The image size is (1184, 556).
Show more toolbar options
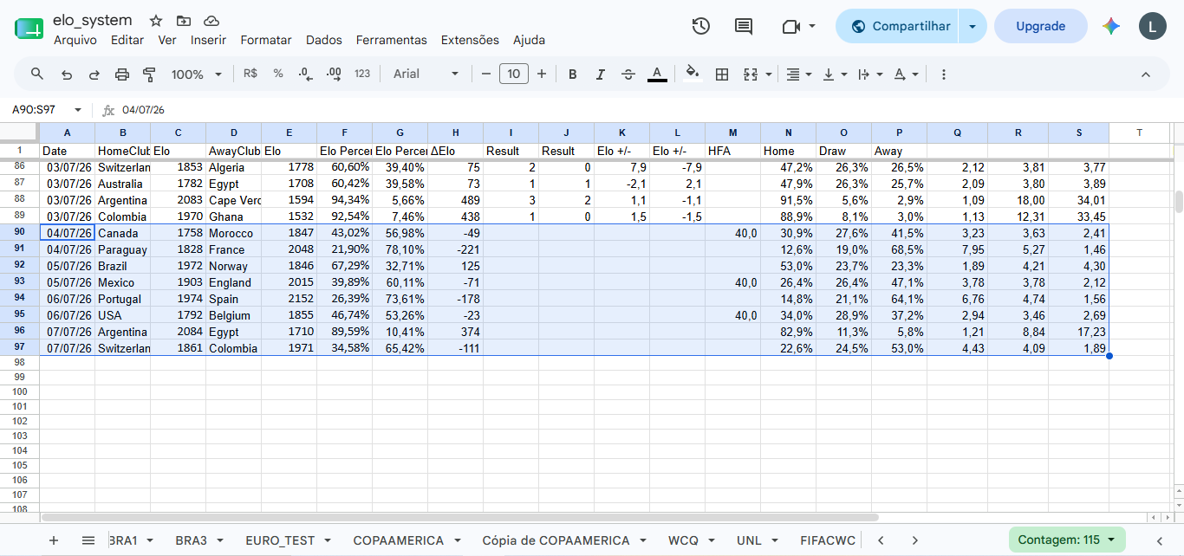(944, 74)
